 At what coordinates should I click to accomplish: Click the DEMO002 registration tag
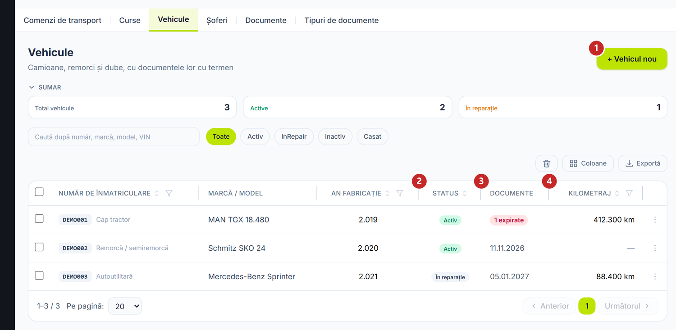pyautogui.click(x=75, y=248)
